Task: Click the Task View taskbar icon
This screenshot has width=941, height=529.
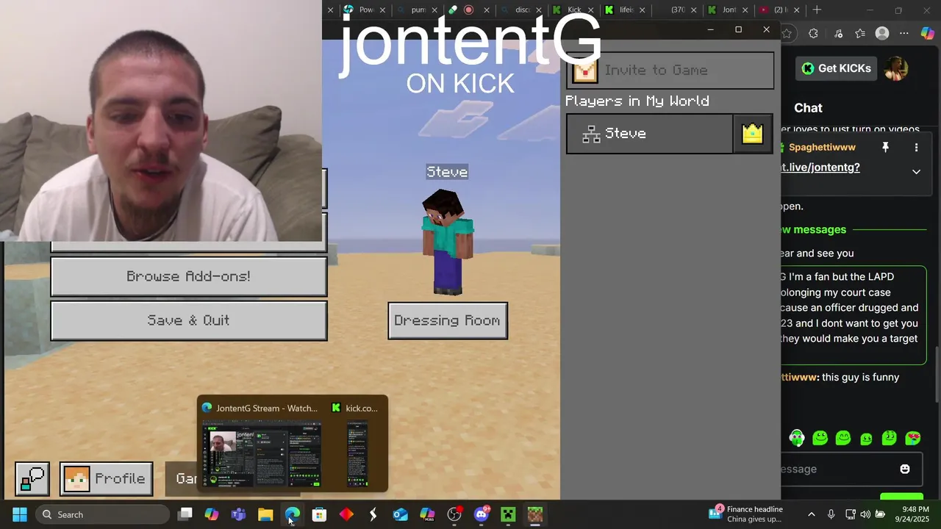Action: [x=185, y=514]
